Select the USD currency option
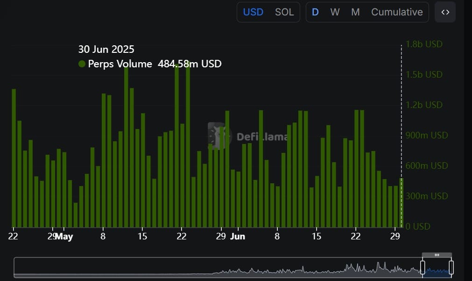 point(253,12)
